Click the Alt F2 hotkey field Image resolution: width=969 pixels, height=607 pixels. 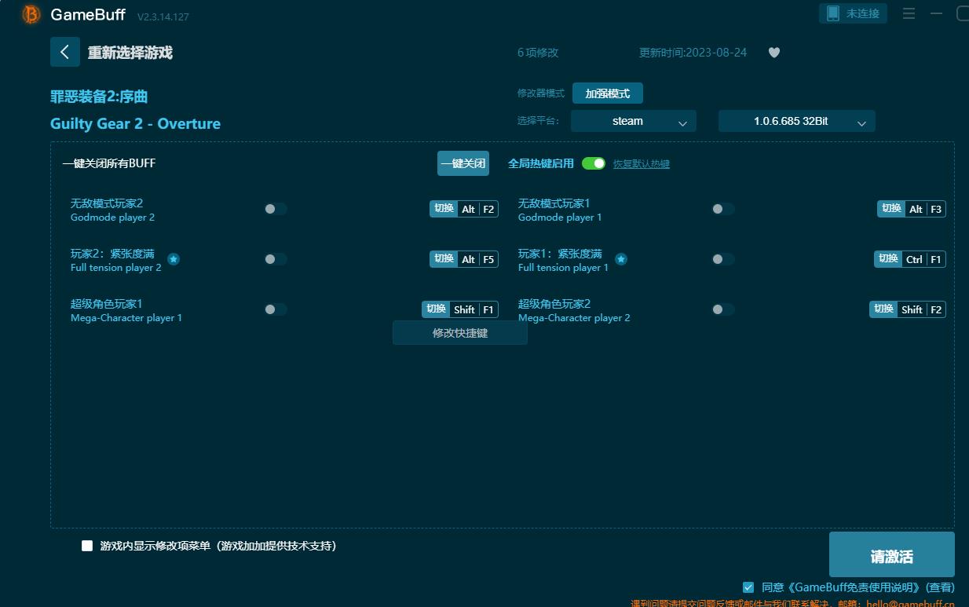click(x=478, y=209)
